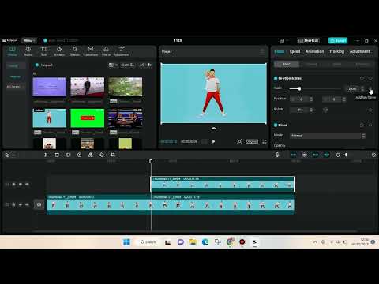
Task: Click the Rotate icon in timeline toolbar
Action: coord(102,155)
